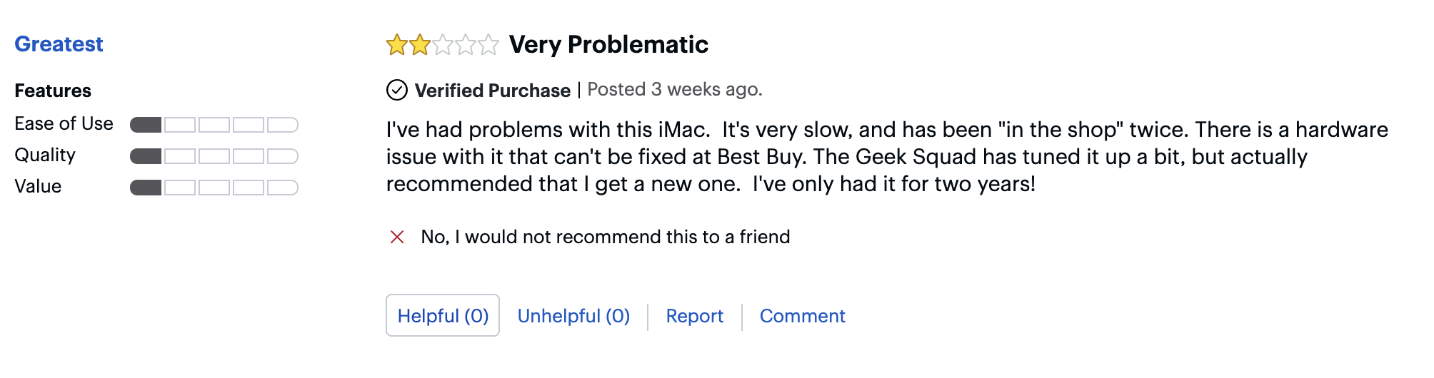The width and height of the screenshot is (1434, 378).
Task: Click the Greatest reviewer name link
Action: click(x=59, y=44)
